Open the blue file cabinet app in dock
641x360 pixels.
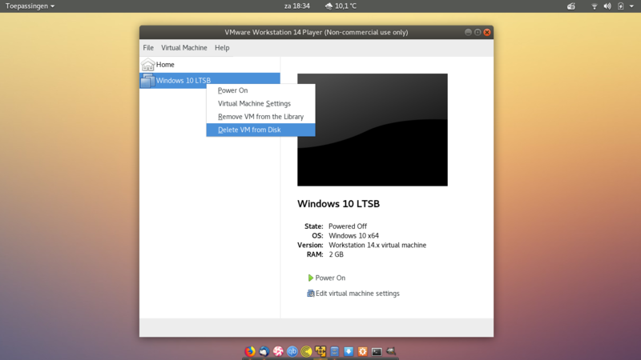pos(334,351)
